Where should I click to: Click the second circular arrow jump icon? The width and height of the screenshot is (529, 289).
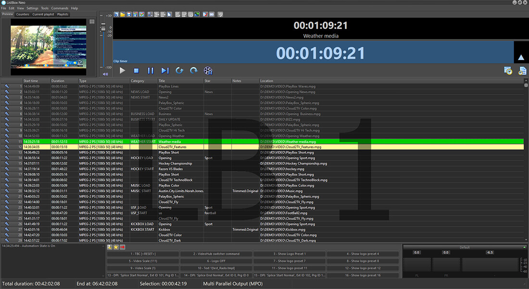coord(193,71)
